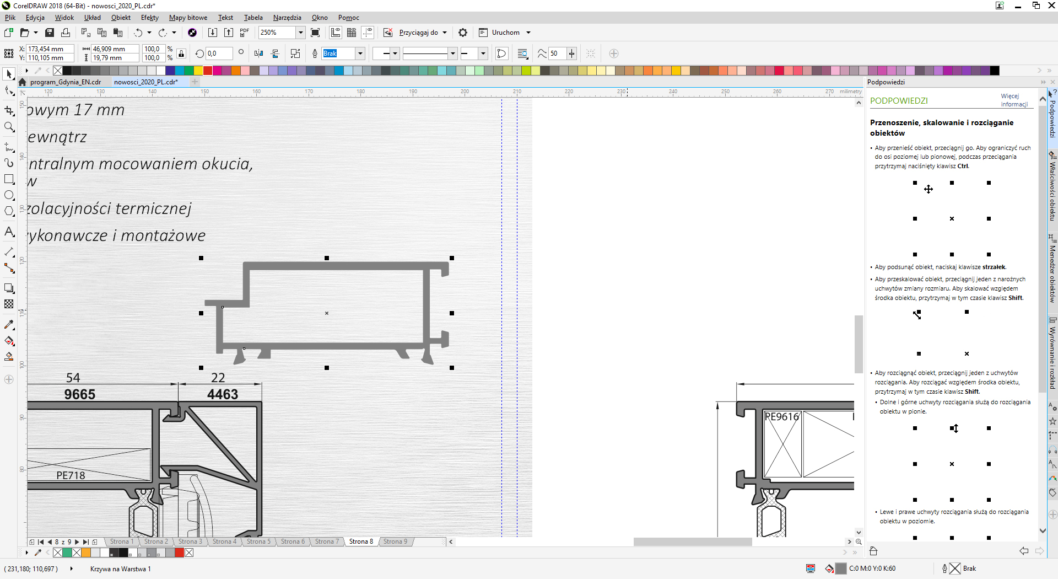This screenshot has width=1058, height=579.
Task: Toggle show grid button
Action: [352, 33]
